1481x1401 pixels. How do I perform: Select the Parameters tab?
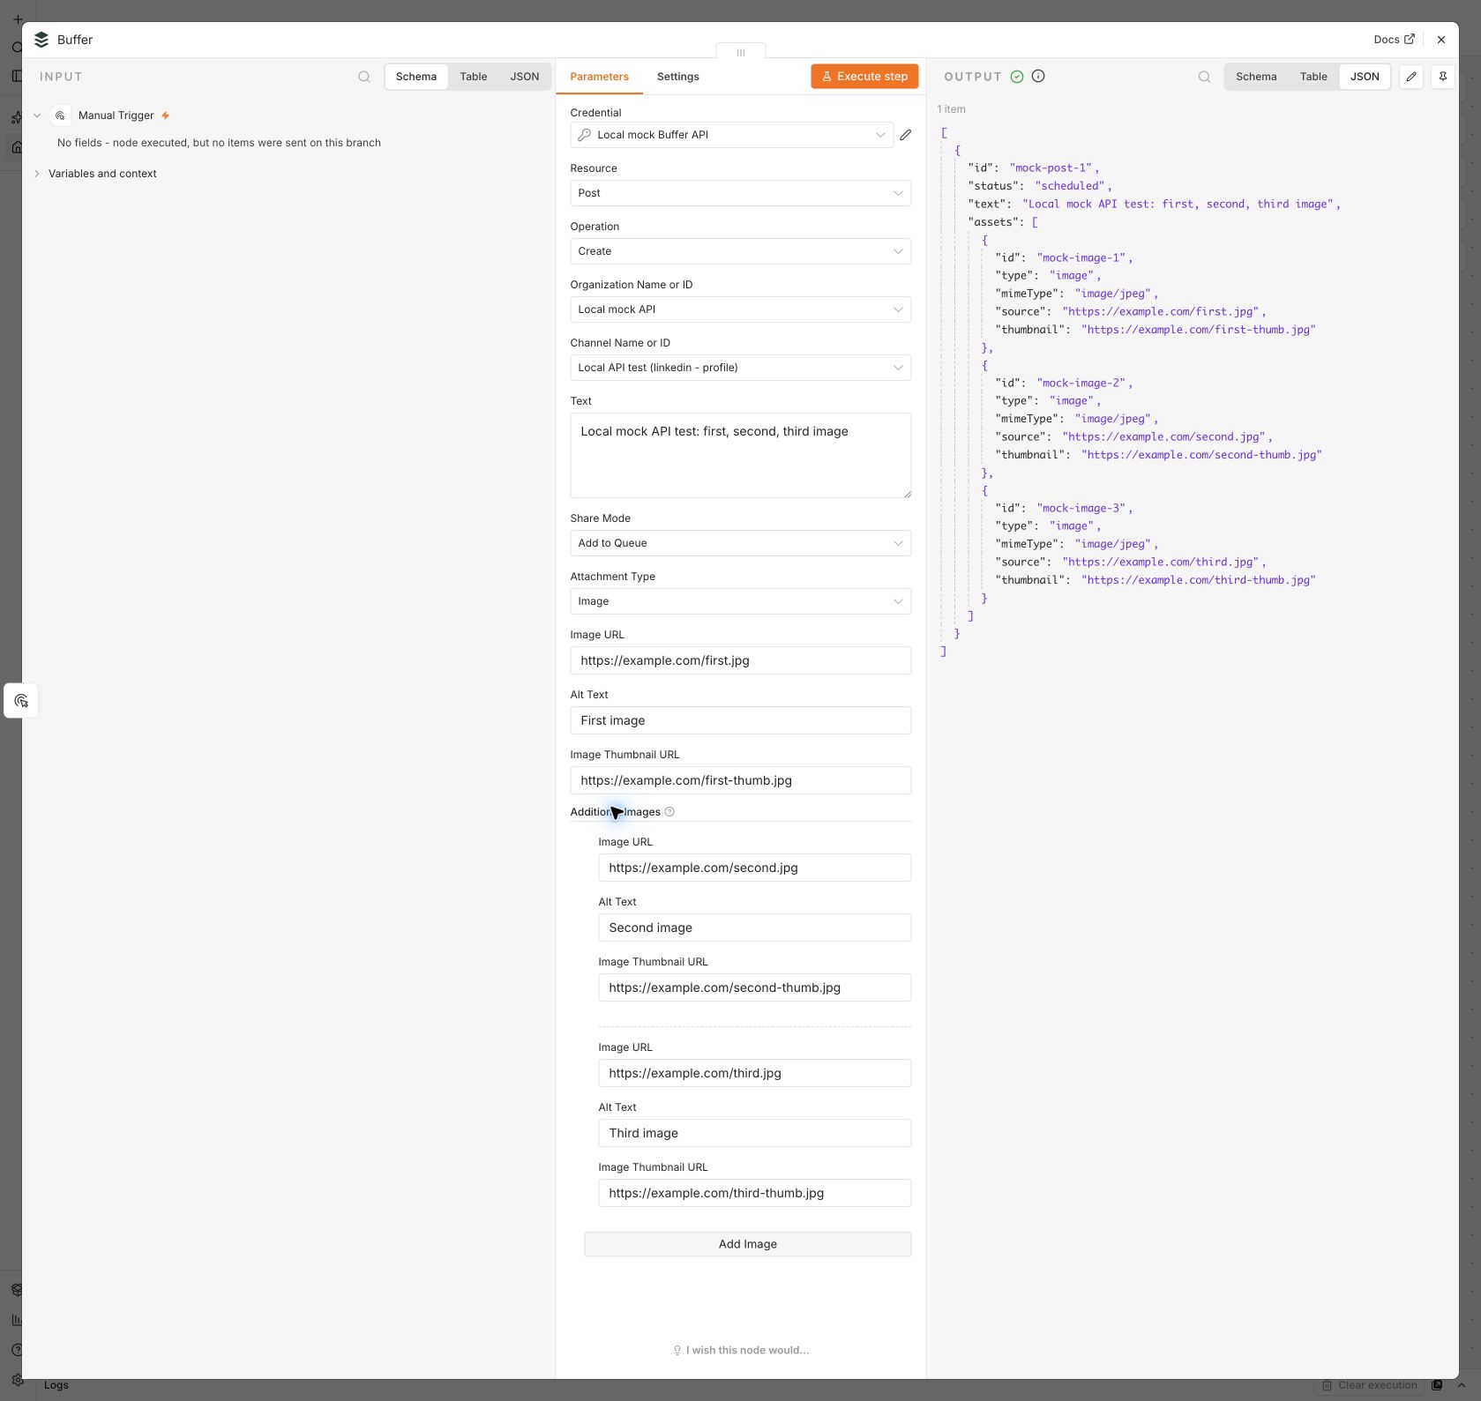tap(600, 77)
